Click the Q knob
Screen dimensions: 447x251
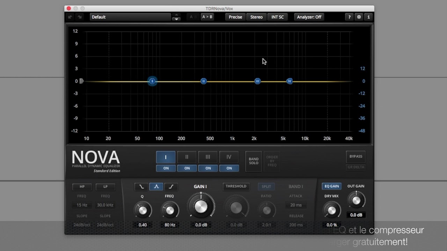(x=142, y=210)
